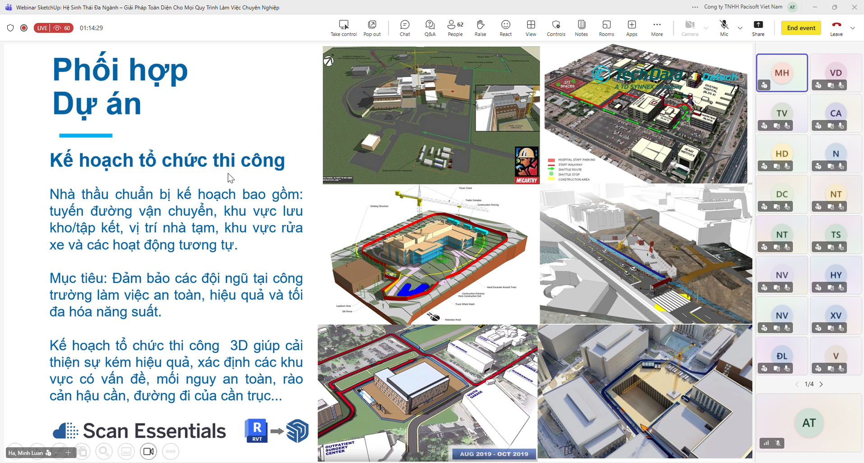The image size is (864, 463).
Task: Turn on the Camera
Action: coord(689,28)
